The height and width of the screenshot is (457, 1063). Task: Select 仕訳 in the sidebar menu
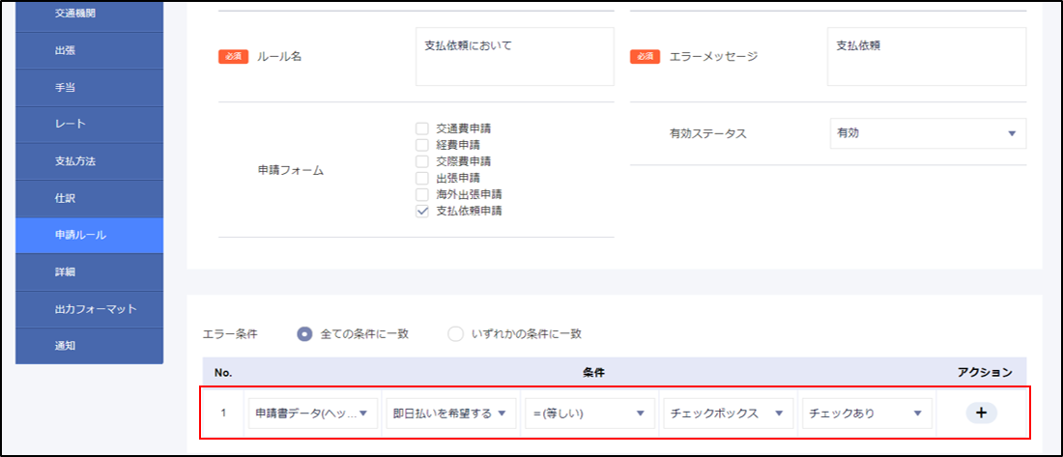click(x=89, y=198)
